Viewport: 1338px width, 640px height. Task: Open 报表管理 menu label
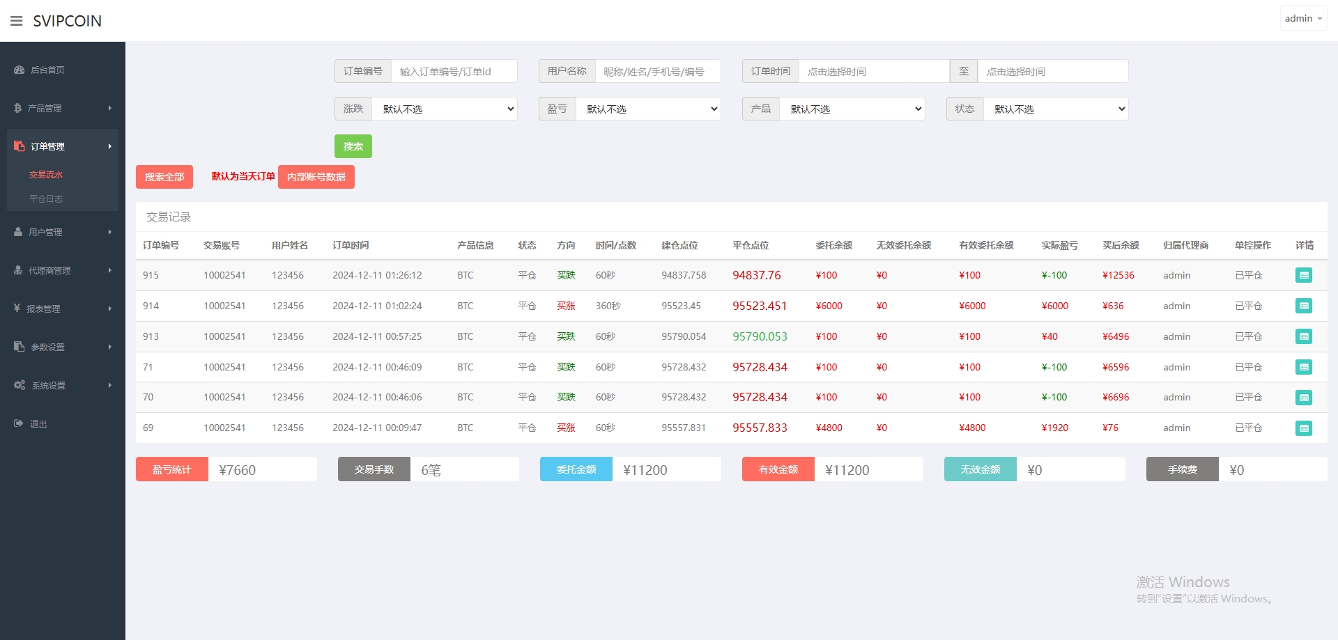43,309
